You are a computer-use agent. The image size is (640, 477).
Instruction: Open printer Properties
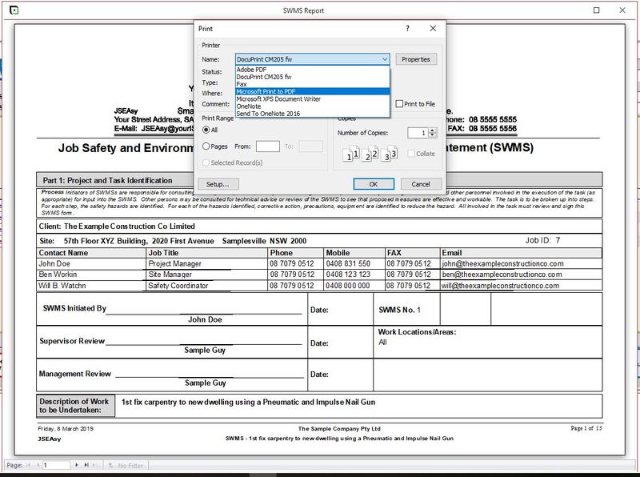417,59
